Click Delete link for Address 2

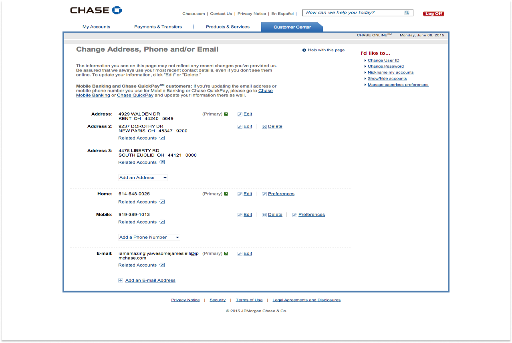[275, 127]
